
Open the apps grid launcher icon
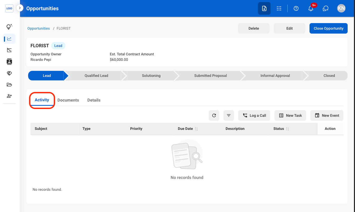[x=279, y=8]
